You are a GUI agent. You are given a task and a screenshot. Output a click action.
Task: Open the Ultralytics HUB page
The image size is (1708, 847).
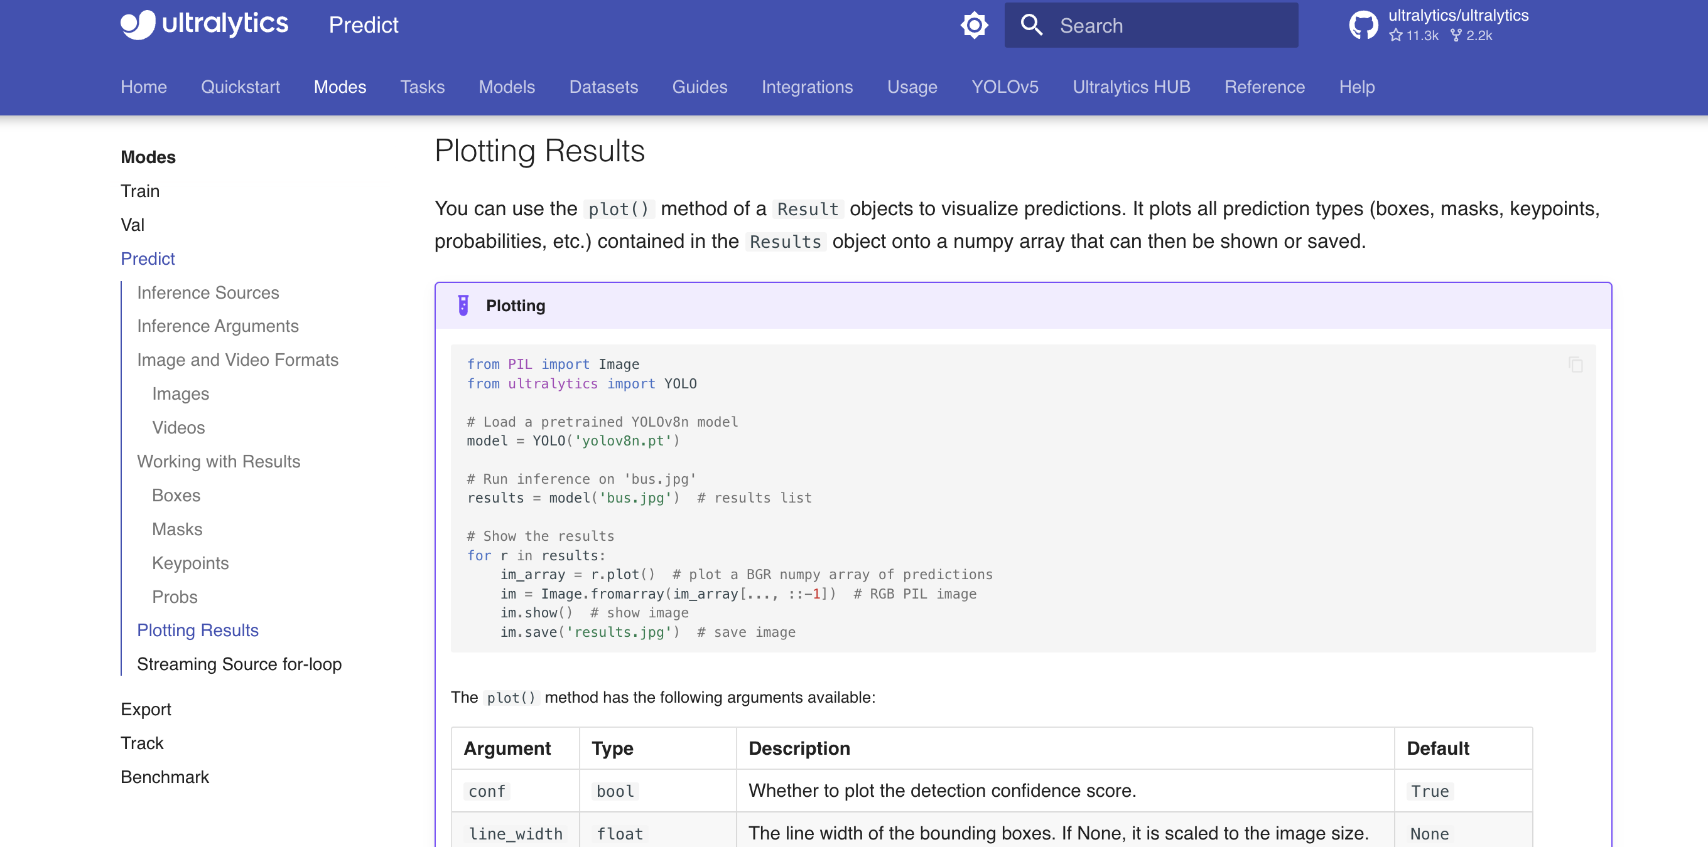click(1131, 87)
